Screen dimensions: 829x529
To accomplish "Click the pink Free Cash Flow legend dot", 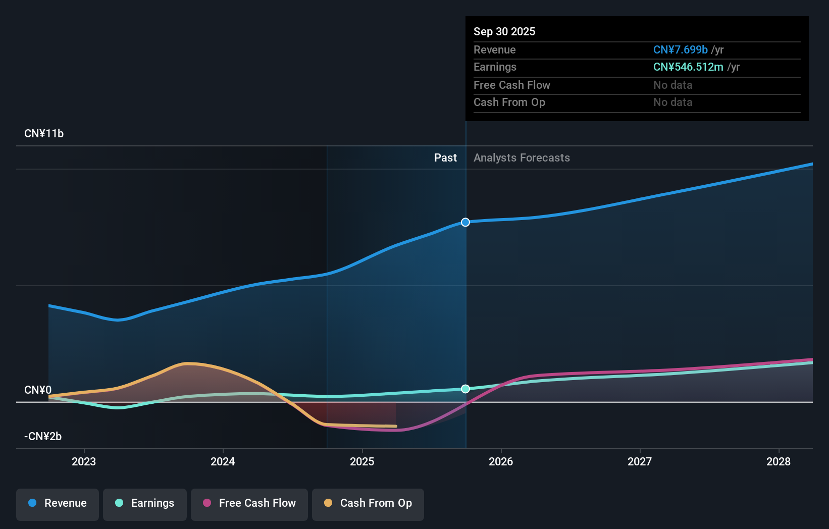I will 206,503.
